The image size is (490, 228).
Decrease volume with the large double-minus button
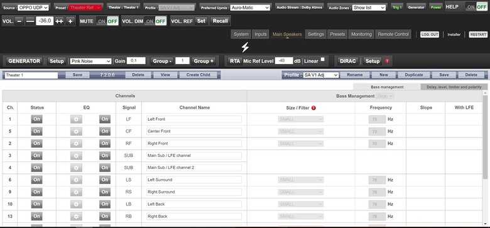(x=30, y=21)
